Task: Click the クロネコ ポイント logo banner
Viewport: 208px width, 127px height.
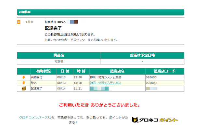Action: click(x=155, y=120)
